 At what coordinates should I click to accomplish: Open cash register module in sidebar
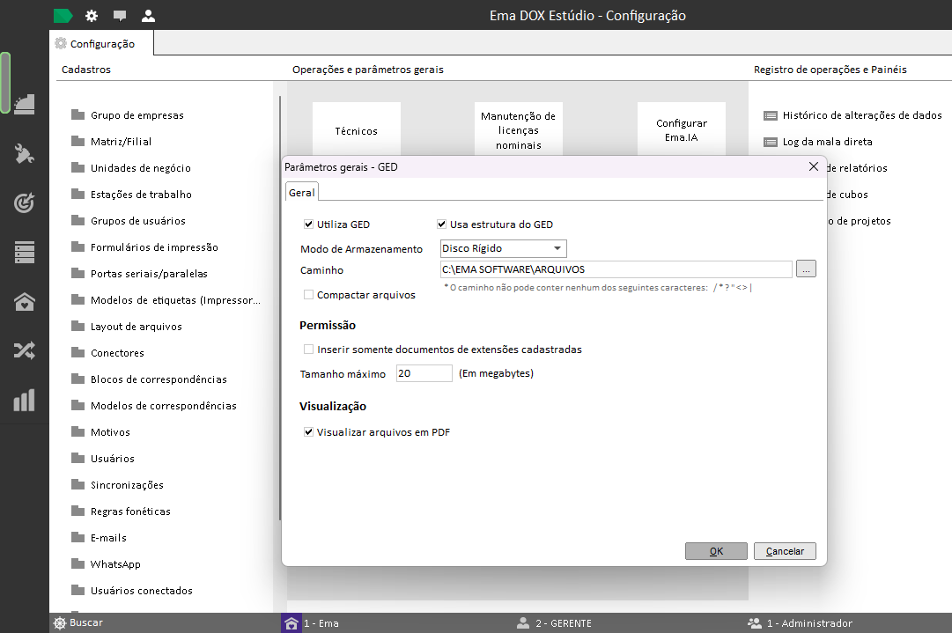(25, 105)
